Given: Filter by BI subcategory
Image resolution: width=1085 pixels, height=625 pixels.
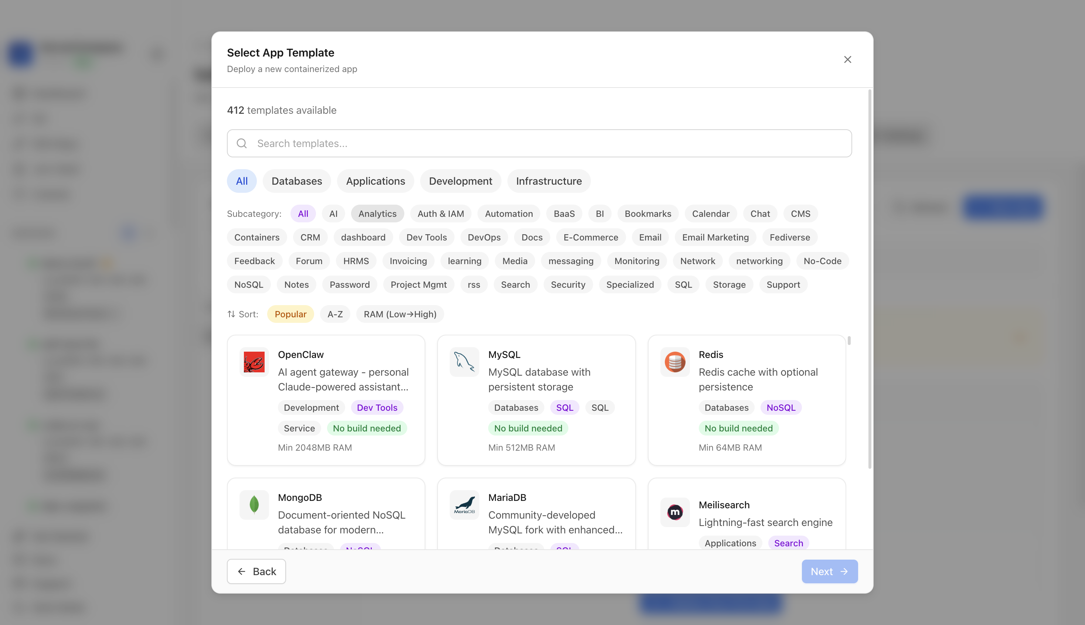Looking at the screenshot, I should [x=600, y=214].
